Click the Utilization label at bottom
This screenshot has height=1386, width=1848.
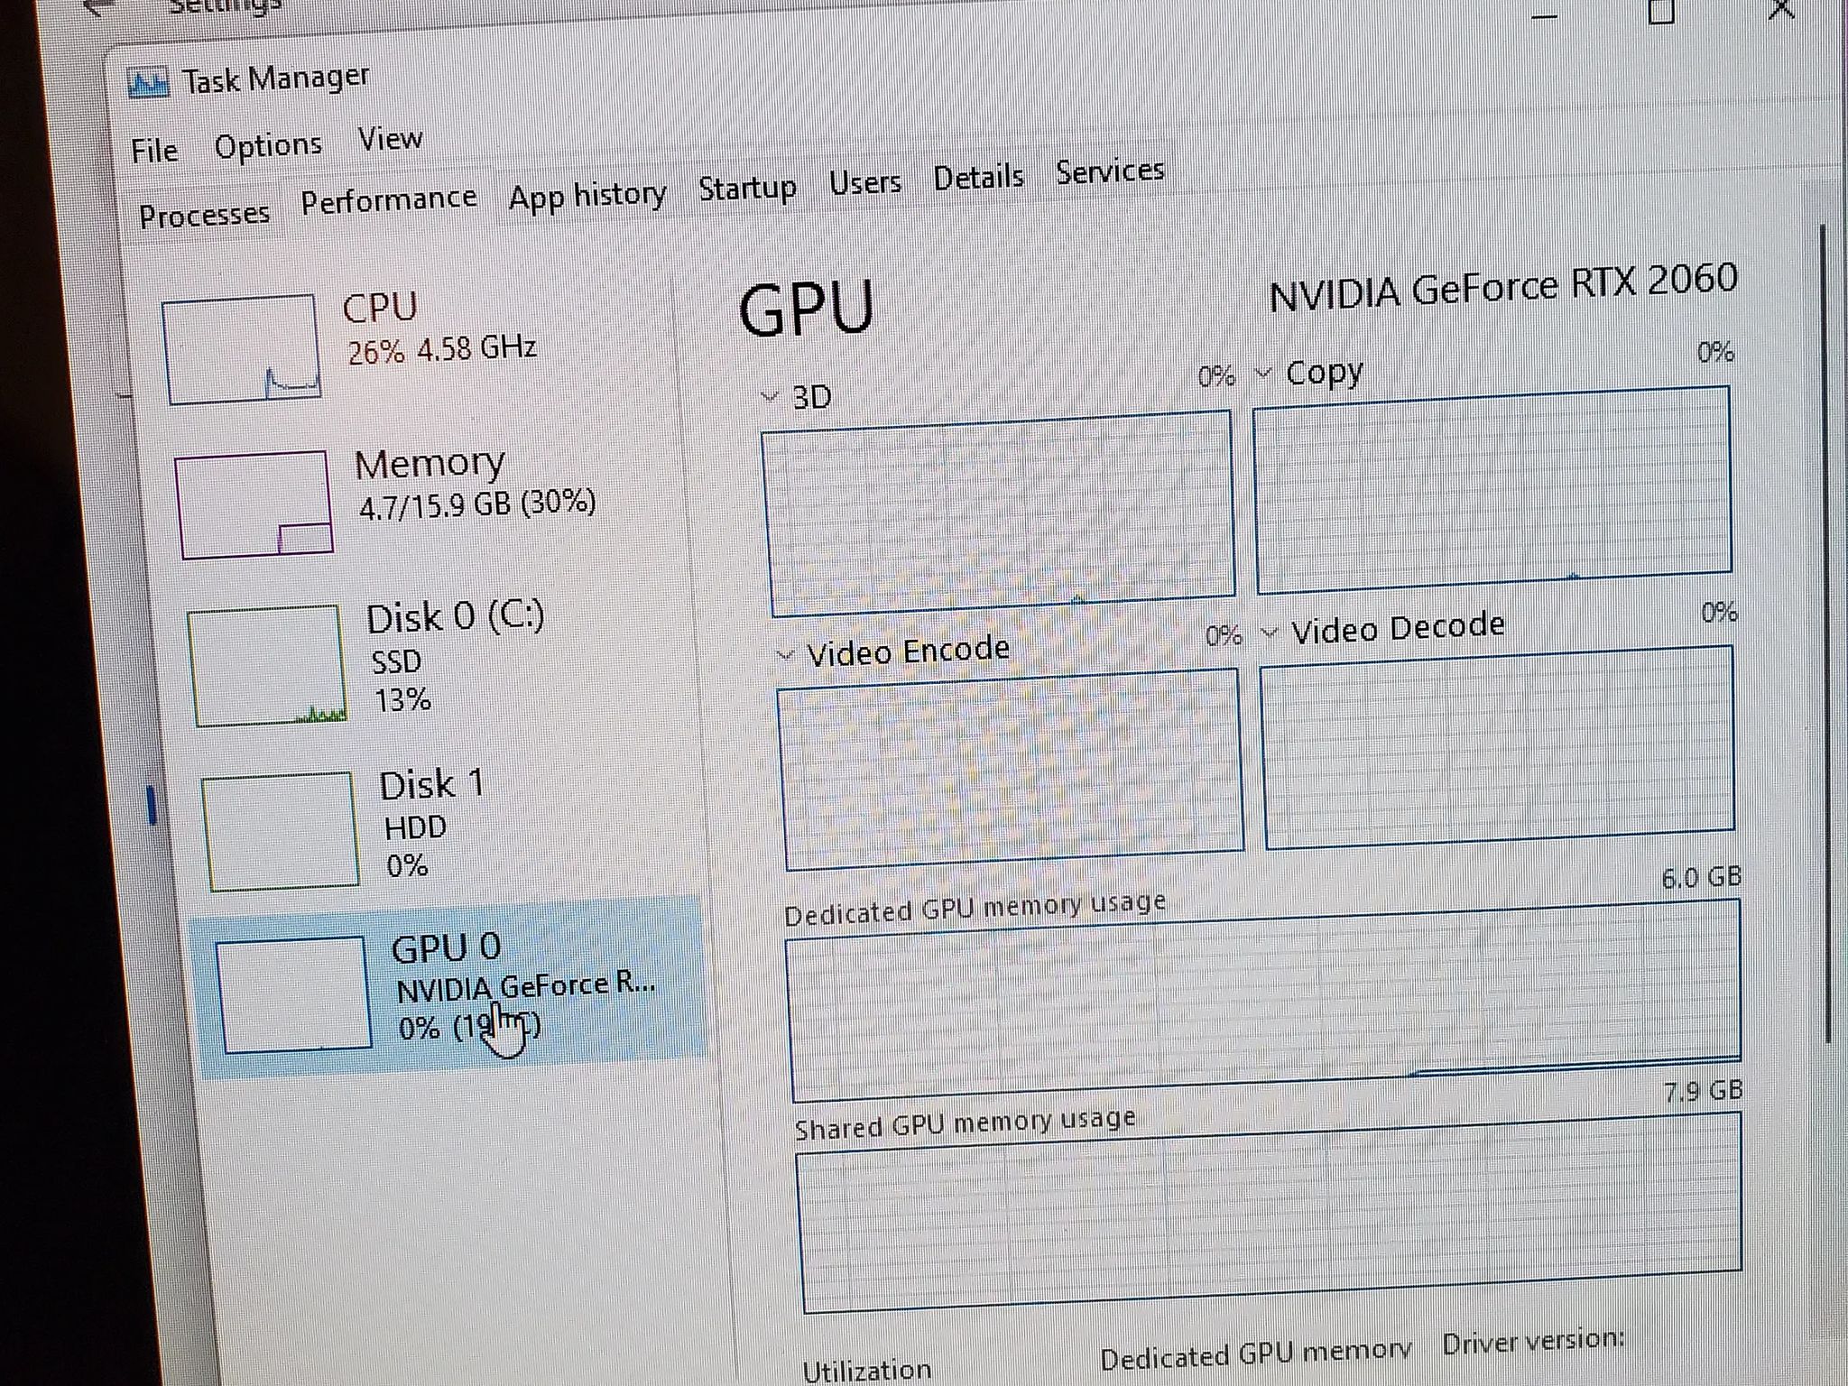click(x=867, y=1371)
